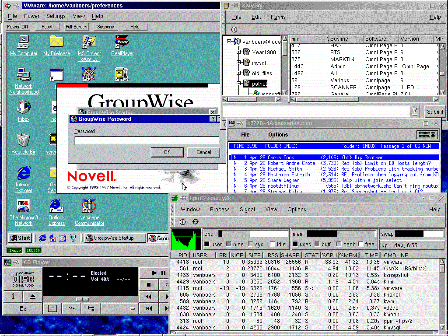Cancel the GroupWise Password dialog
The width and height of the screenshot is (448, 336).
[x=203, y=152]
